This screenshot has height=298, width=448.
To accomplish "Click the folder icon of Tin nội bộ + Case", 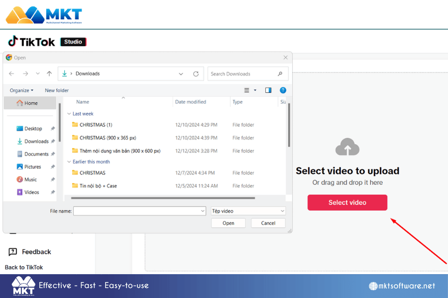I will [x=75, y=186].
